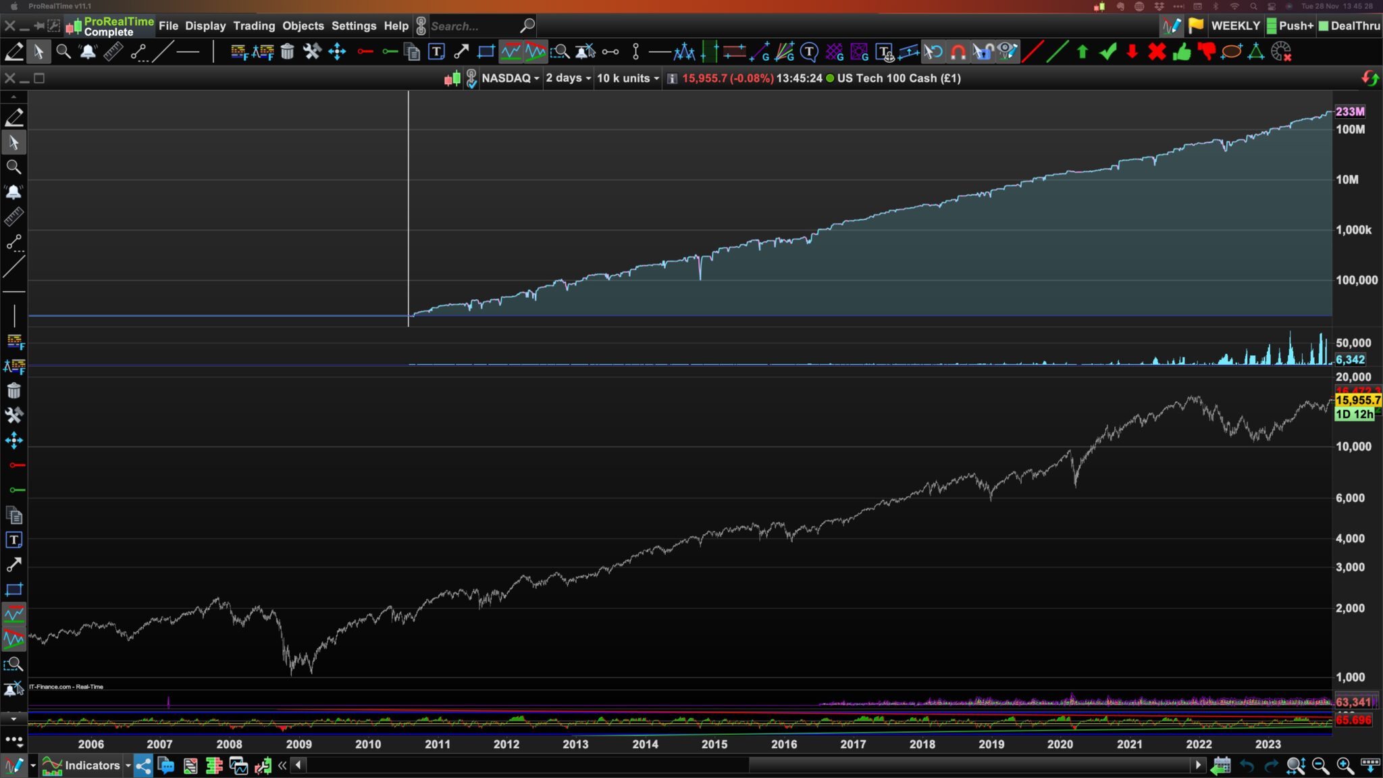Click the WEEKLY button
This screenshot has width=1383, height=778.
1235,26
